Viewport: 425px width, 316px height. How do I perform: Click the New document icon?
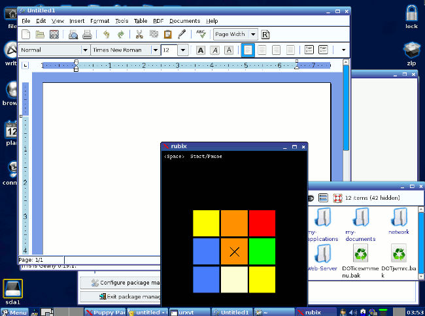click(26, 34)
